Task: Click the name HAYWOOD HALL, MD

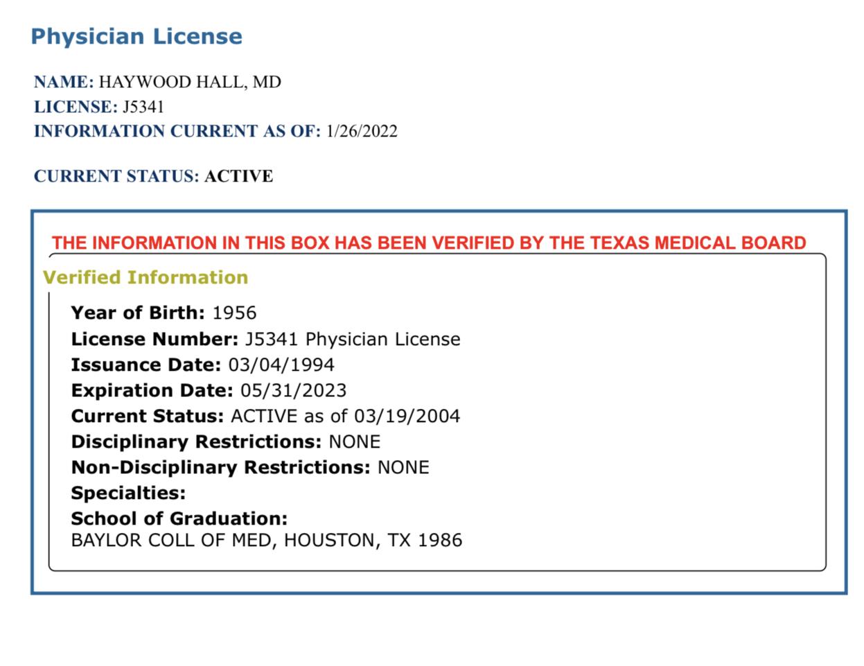Action: tap(190, 82)
